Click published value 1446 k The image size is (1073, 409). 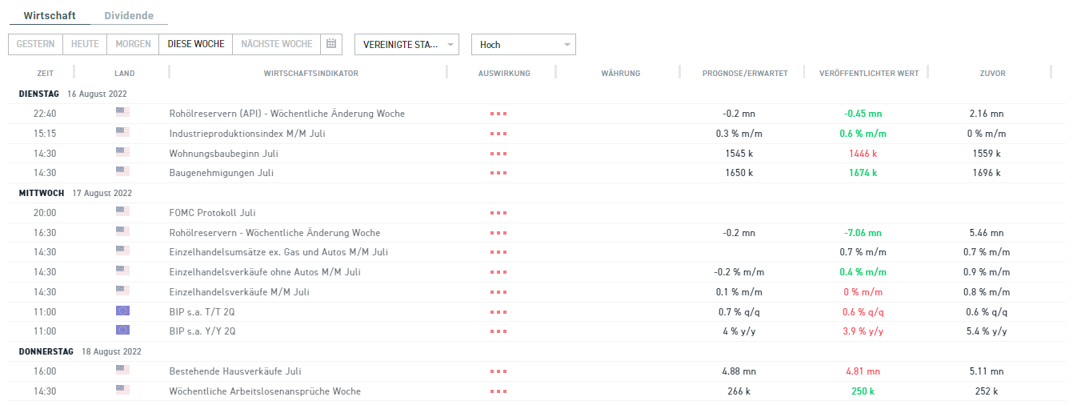point(863,153)
